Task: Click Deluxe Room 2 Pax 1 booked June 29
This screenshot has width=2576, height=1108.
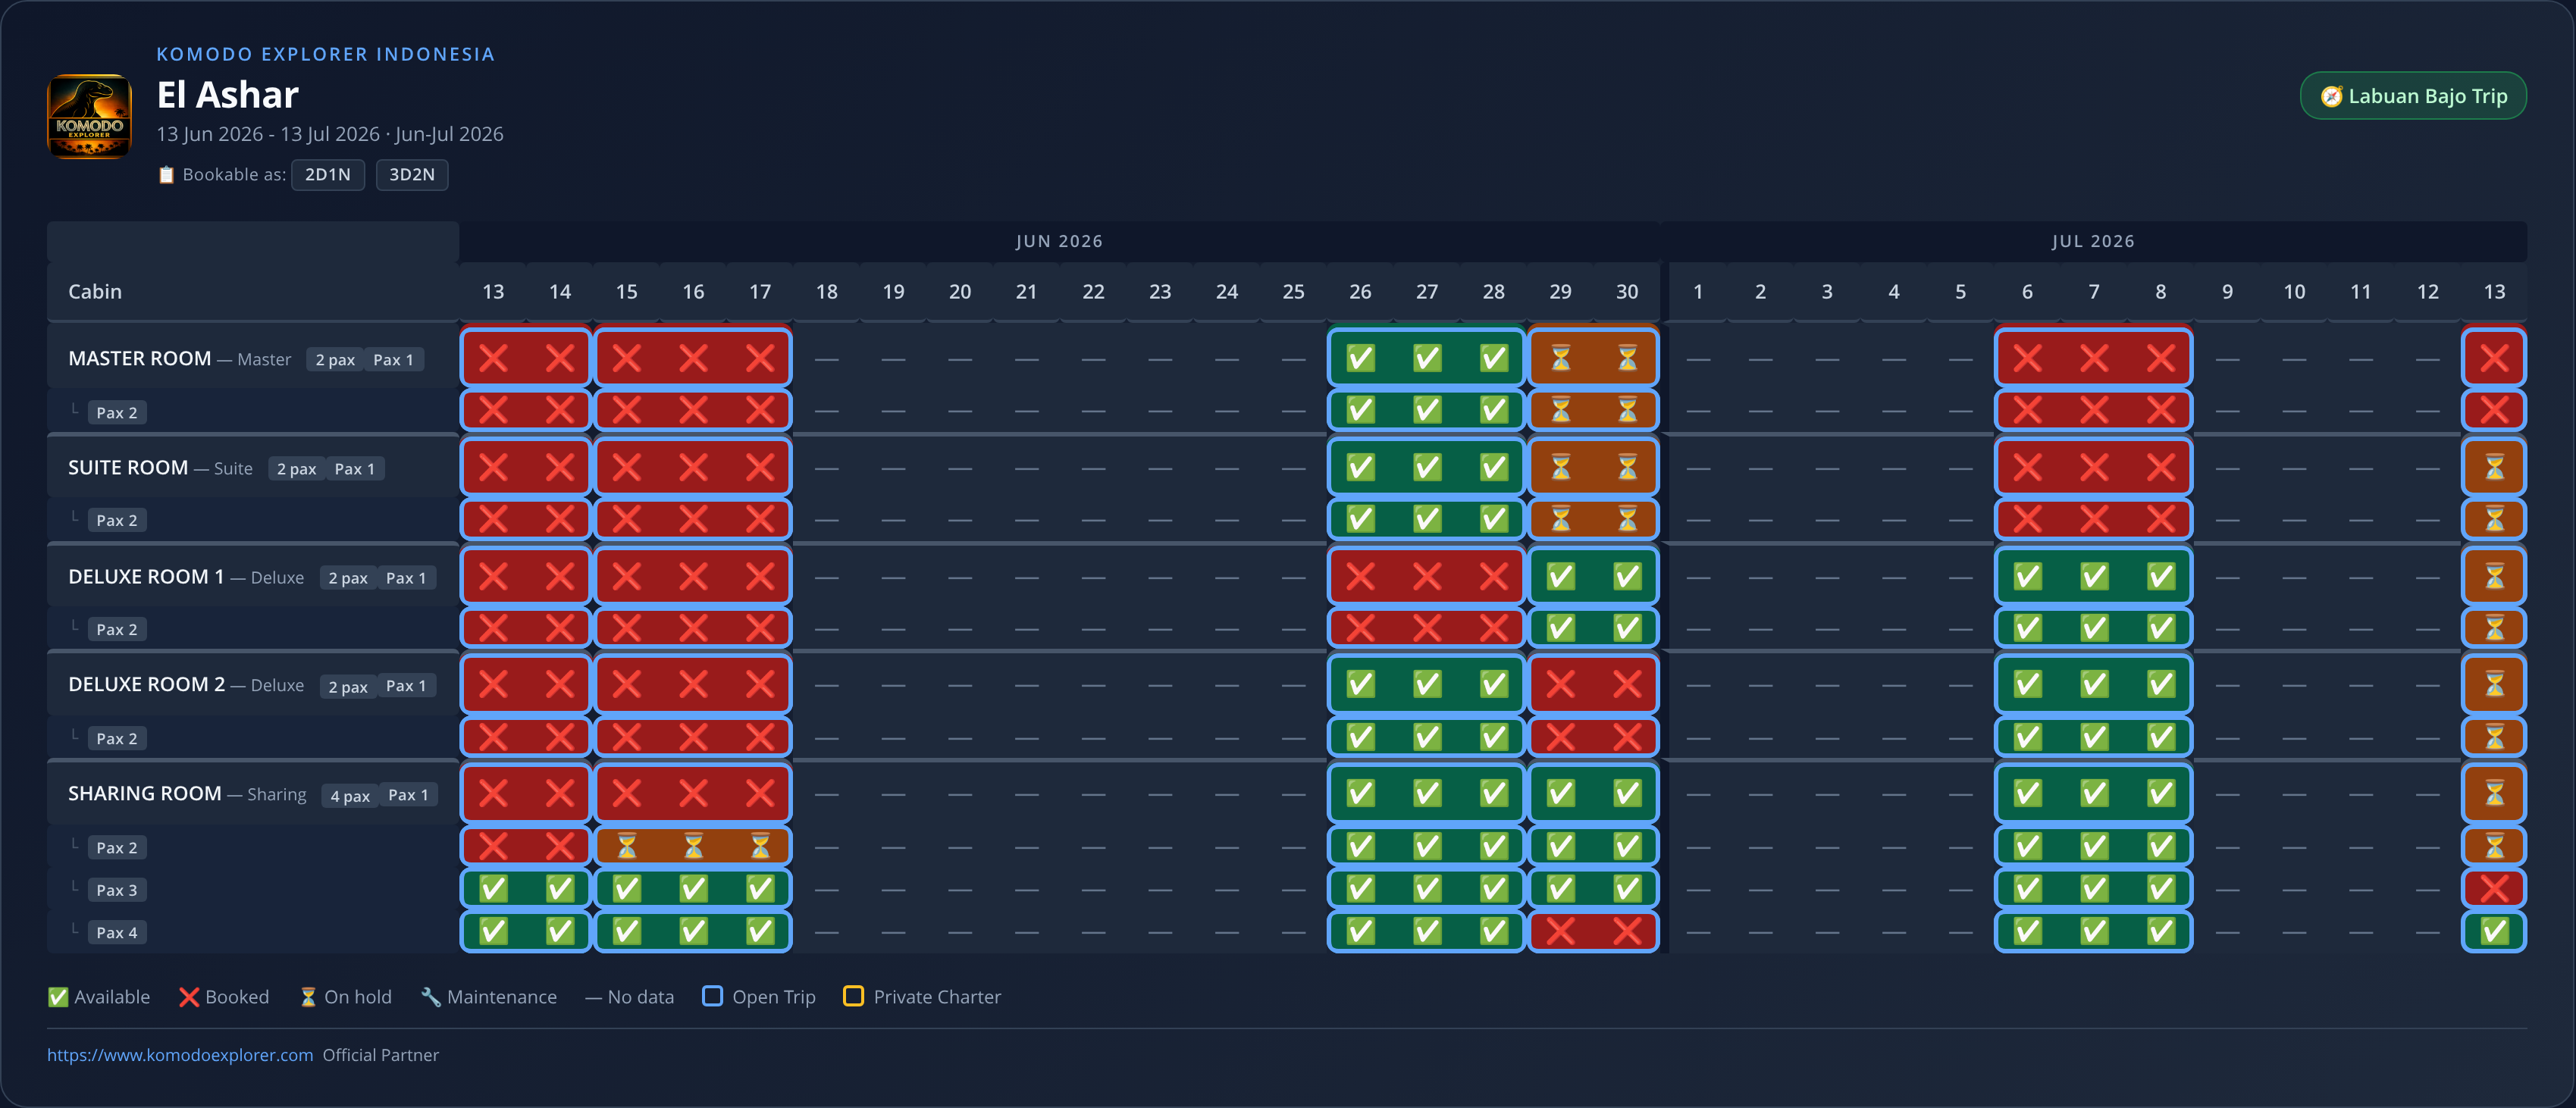Action: click(1560, 684)
